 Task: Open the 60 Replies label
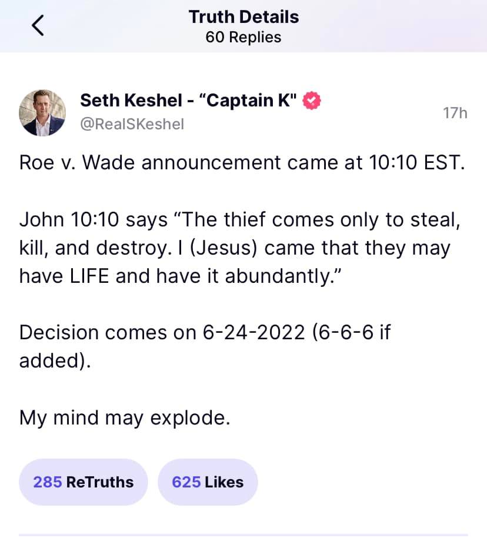[243, 37]
